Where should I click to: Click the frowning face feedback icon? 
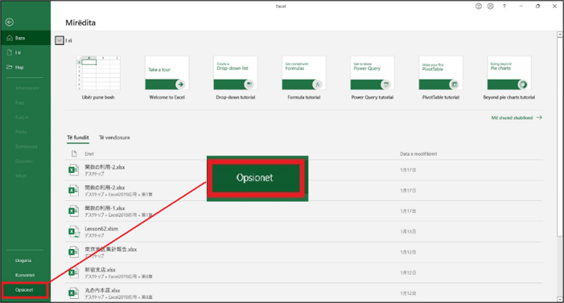[490, 6]
